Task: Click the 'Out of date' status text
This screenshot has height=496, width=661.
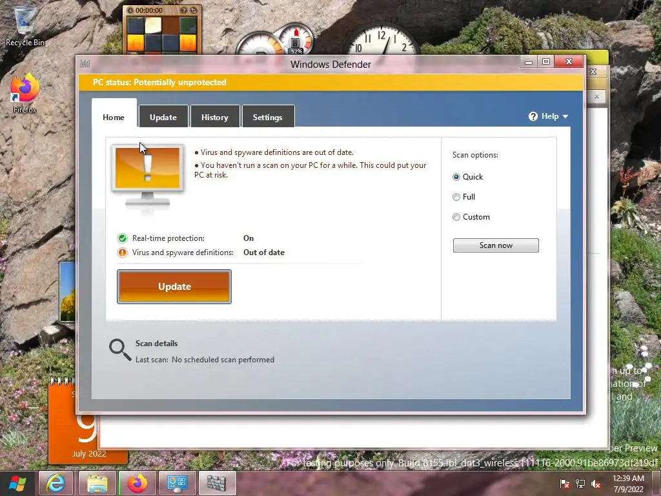Action: click(x=264, y=253)
